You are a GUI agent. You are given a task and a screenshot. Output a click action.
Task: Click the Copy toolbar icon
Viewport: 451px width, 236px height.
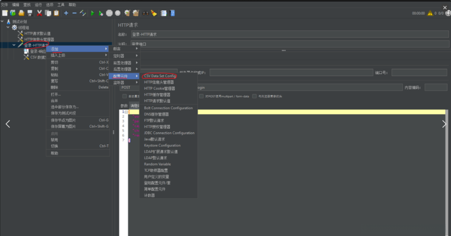[x=48, y=13]
